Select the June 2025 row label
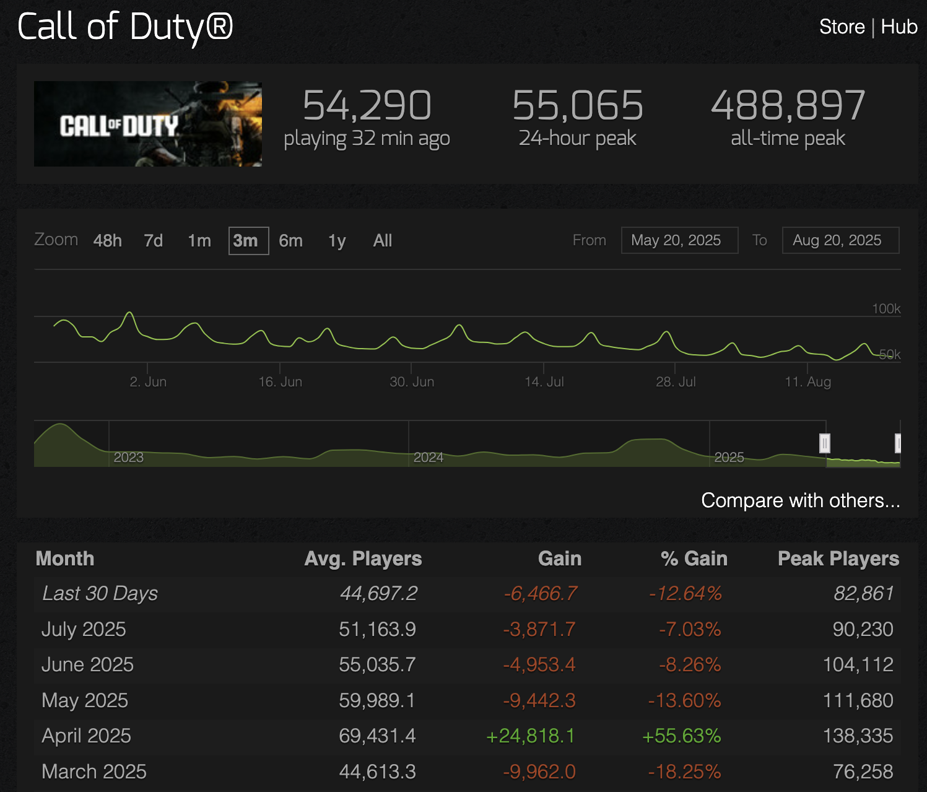 point(87,665)
